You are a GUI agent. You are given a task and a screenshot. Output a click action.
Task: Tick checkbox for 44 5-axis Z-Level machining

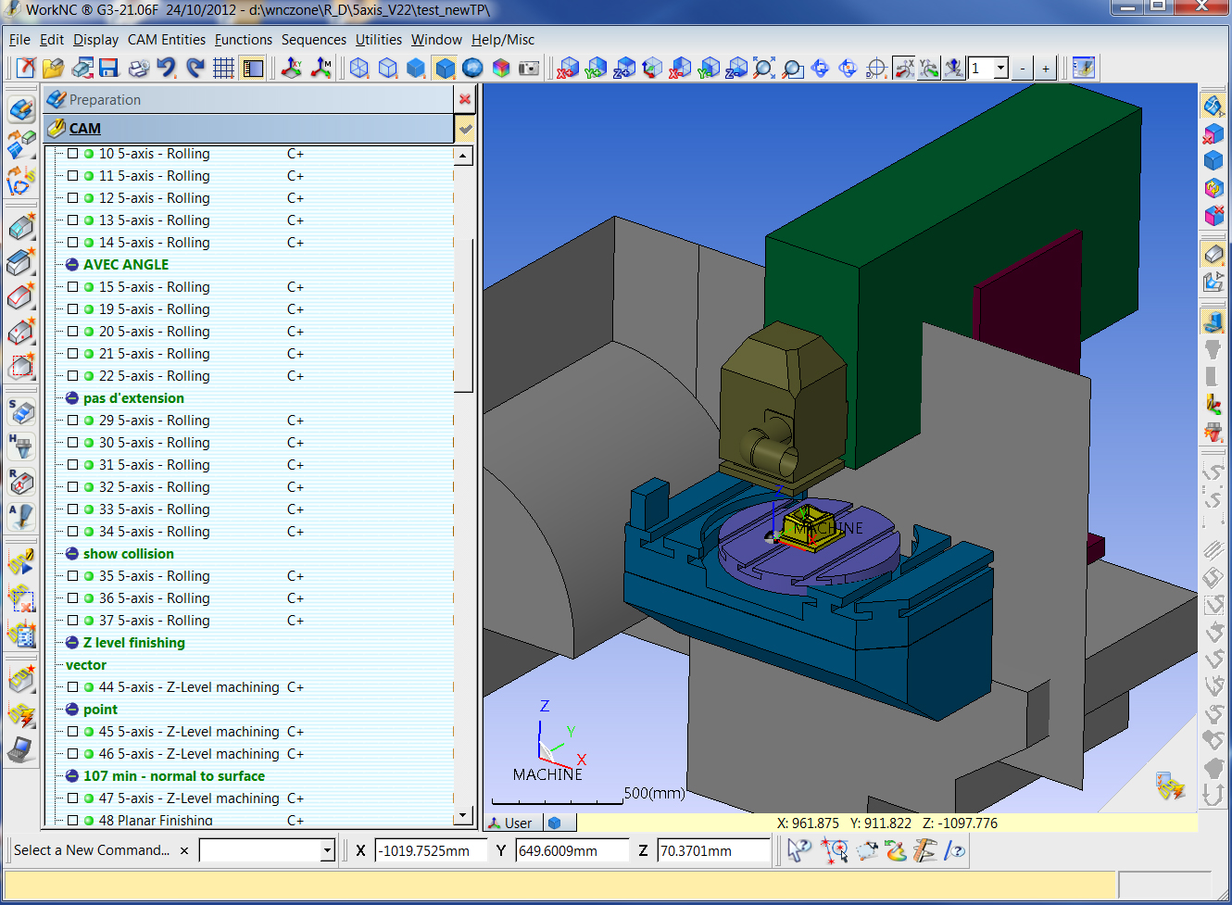[x=72, y=687]
